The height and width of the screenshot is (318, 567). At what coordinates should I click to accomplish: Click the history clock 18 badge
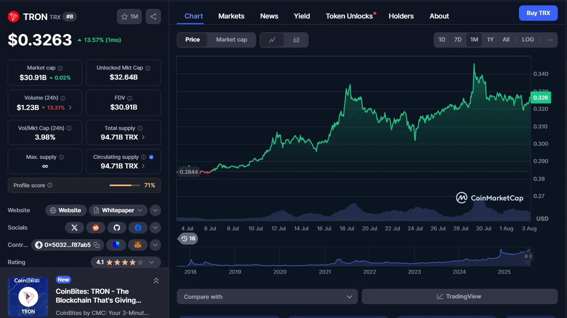(x=188, y=239)
